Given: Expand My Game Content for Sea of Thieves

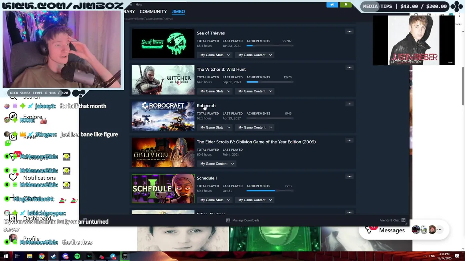Looking at the screenshot, I should [x=255, y=55].
